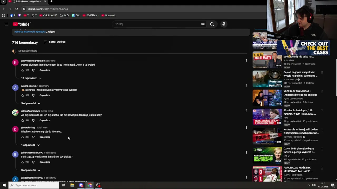Viewport: 337px width, 189px height.
Task: Activate voice search microphone
Action: 224,24
